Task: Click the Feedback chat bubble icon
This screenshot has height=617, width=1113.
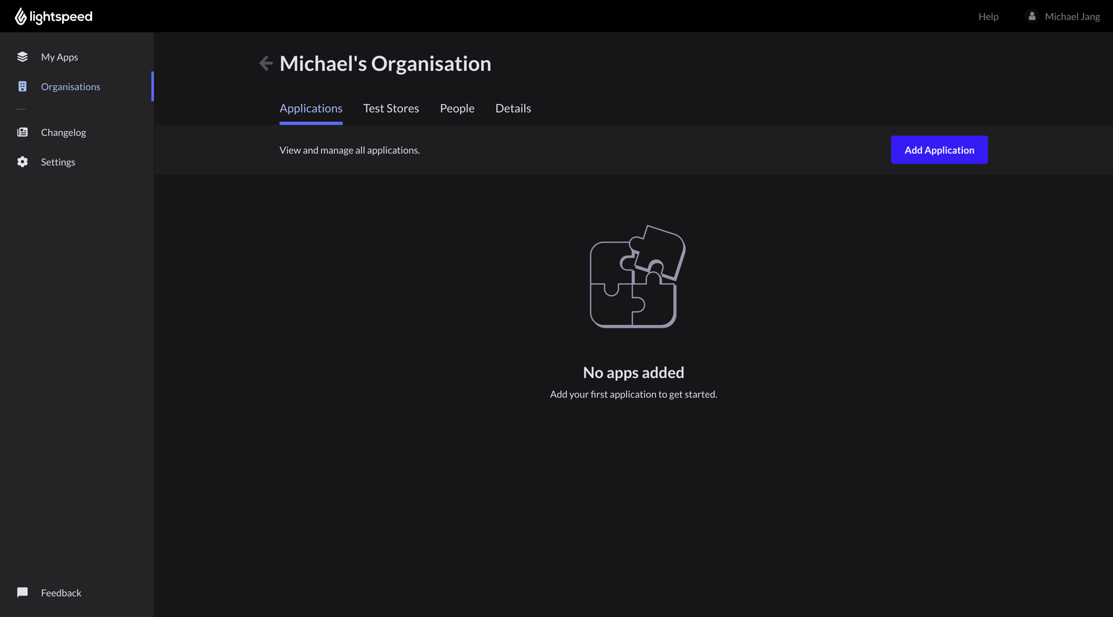Action: pos(22,592)
